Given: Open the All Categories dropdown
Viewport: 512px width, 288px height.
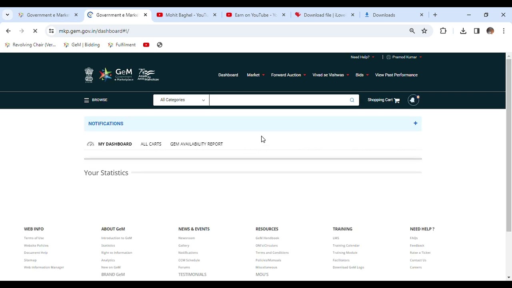Looking at the screenshot, I should (x=181, y=100).
